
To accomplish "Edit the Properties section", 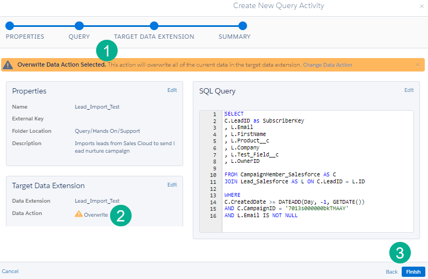I will pos(172,90).
